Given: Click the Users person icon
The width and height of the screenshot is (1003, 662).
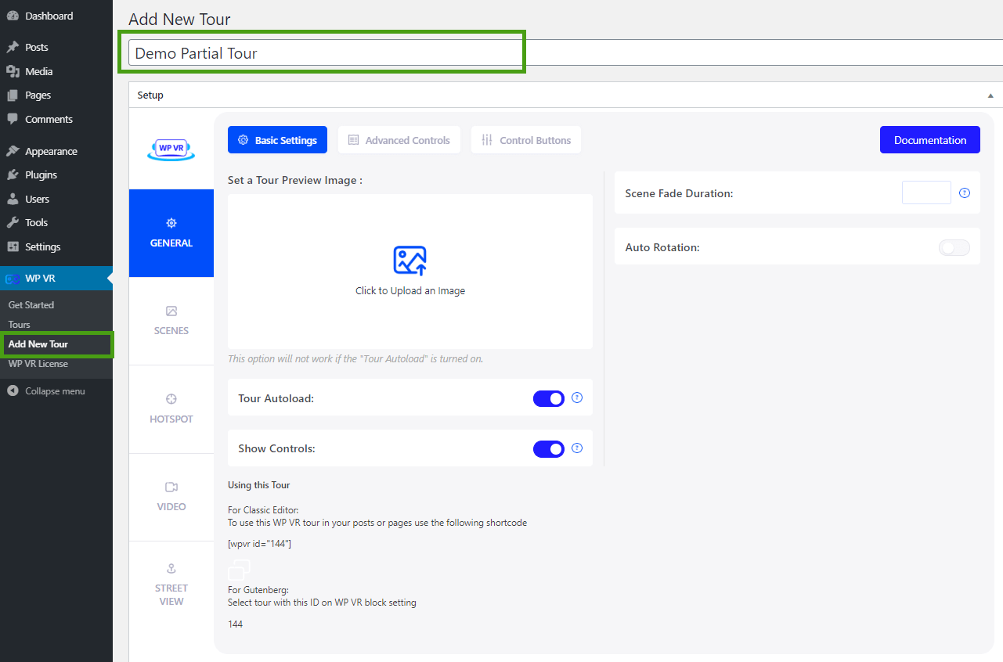Looking at the screenshot, I should (13, 199).
